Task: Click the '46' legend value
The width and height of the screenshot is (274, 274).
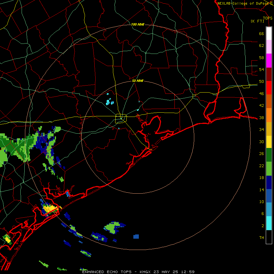Action: 262,94
